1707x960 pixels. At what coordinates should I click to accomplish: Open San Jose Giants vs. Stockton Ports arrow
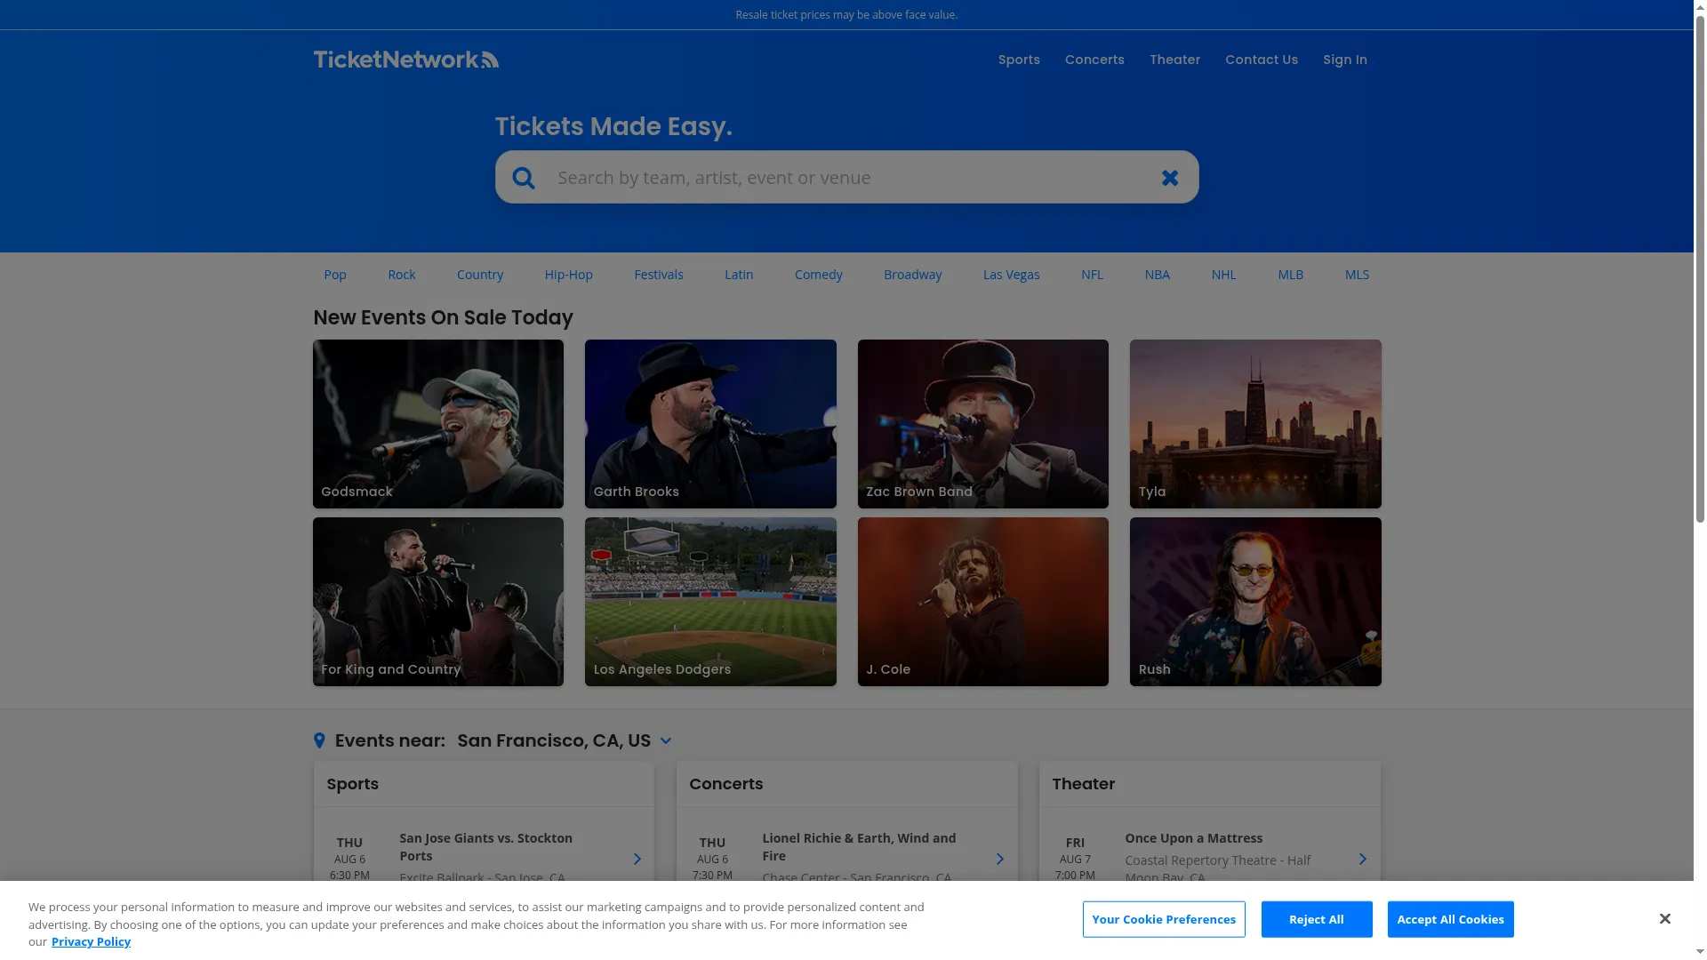tap(637, 859)
